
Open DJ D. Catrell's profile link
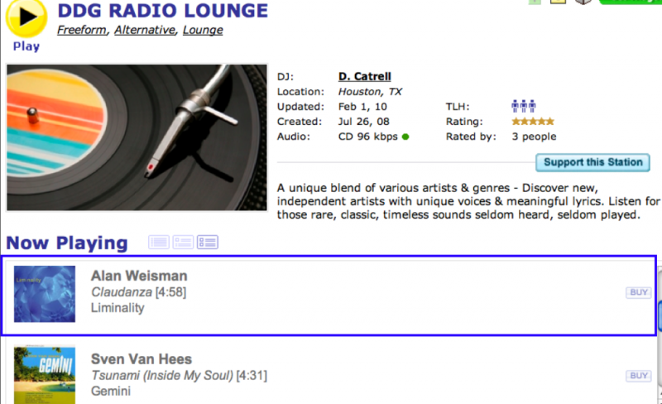(363, 76)
